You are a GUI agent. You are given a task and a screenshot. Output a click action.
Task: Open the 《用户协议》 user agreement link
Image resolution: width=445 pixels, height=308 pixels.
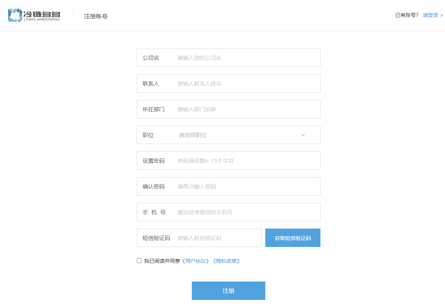196,261
